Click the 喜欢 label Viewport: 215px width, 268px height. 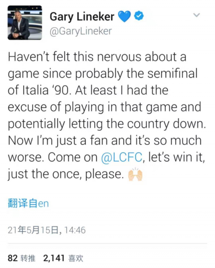76,258
